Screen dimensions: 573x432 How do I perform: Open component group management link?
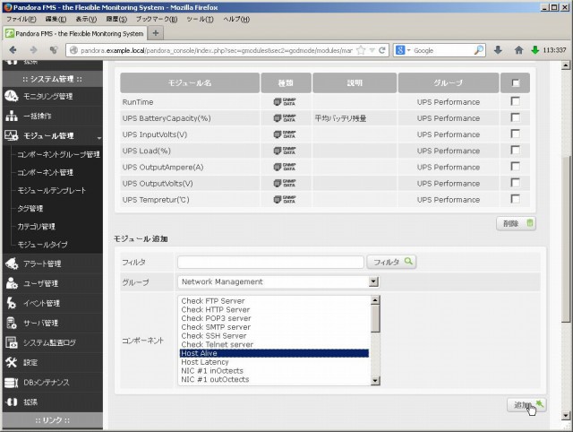58,154
